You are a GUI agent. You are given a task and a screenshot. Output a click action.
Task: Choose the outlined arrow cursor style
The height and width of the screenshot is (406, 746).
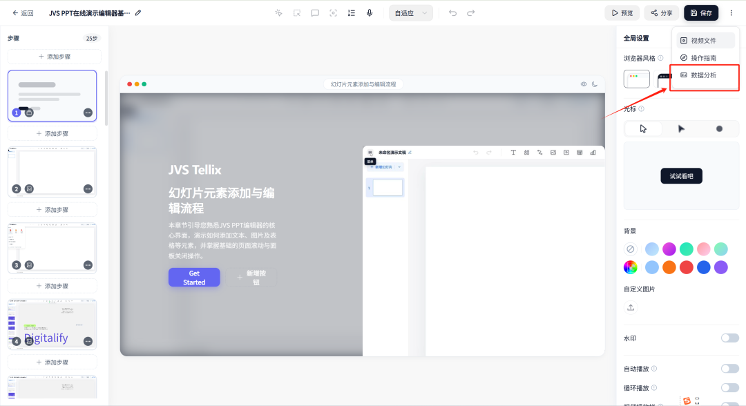(x=643, y=129)
